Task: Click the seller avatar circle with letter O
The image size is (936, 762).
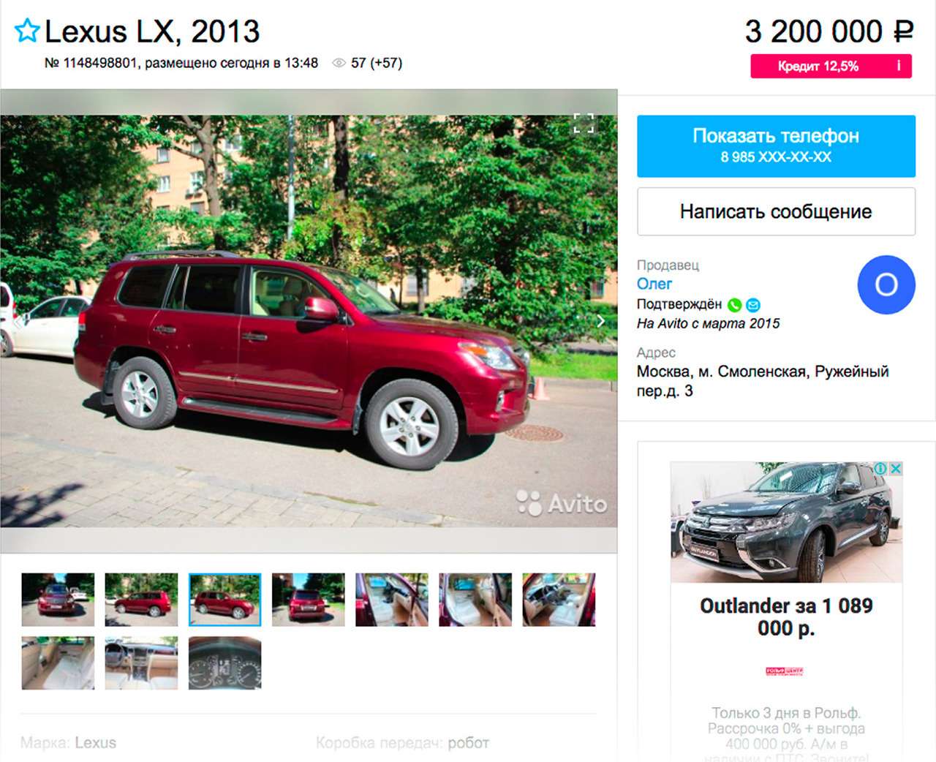Action: click(x=886, y=284)
